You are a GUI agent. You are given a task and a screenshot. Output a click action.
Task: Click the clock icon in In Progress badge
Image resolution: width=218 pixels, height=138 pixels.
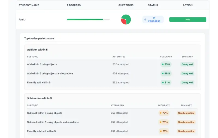145,19
